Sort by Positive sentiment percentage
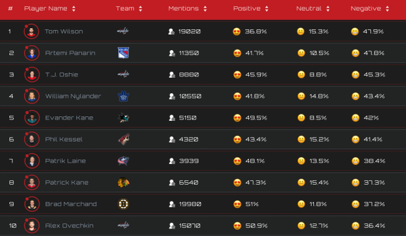Viewport: 406px width, 236px height. 266,9
